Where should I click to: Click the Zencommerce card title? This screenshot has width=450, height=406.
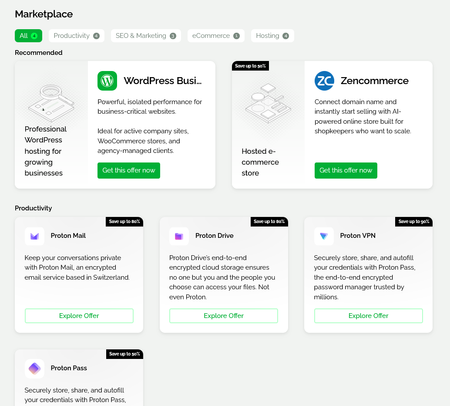pyautogui.click(x=375, y=81)
